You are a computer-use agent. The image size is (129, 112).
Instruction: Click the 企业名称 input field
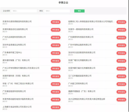tap(24, 11)
